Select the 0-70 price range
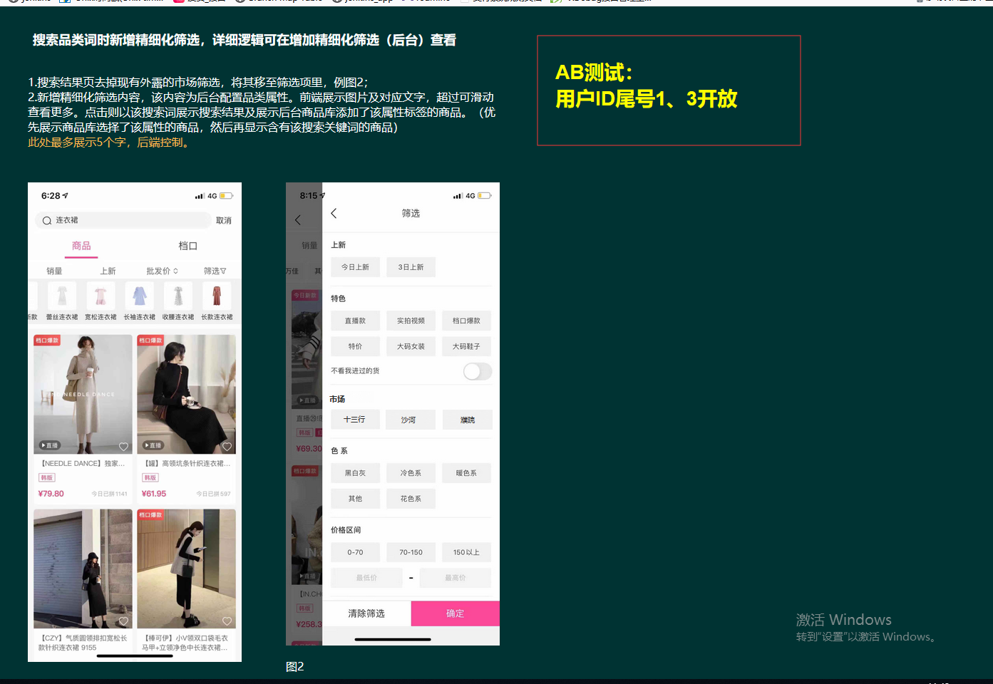993x684 pixels. tap(355, 552)
